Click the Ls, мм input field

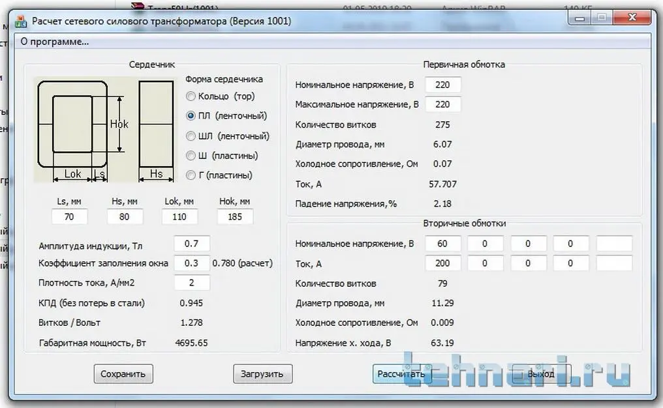[69, 216]
